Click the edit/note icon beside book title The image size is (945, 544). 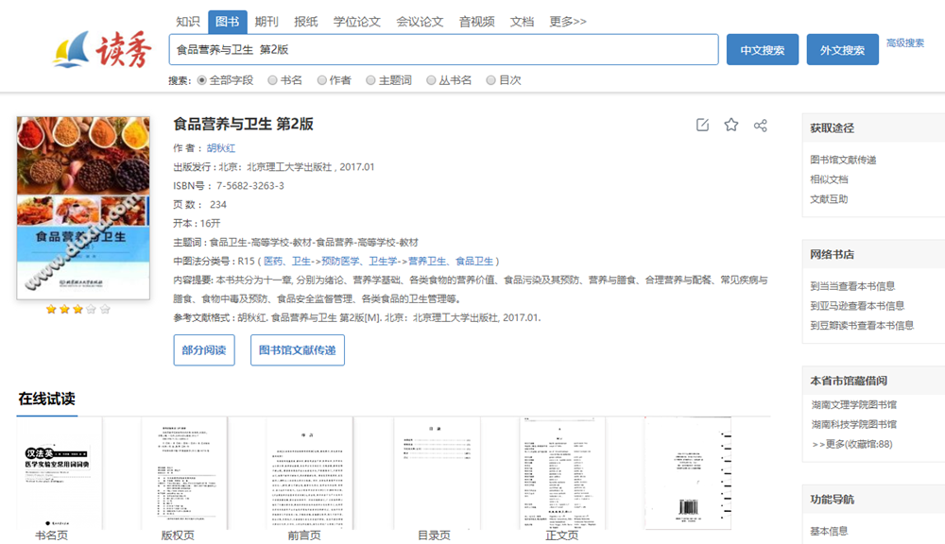coord(702,125)
